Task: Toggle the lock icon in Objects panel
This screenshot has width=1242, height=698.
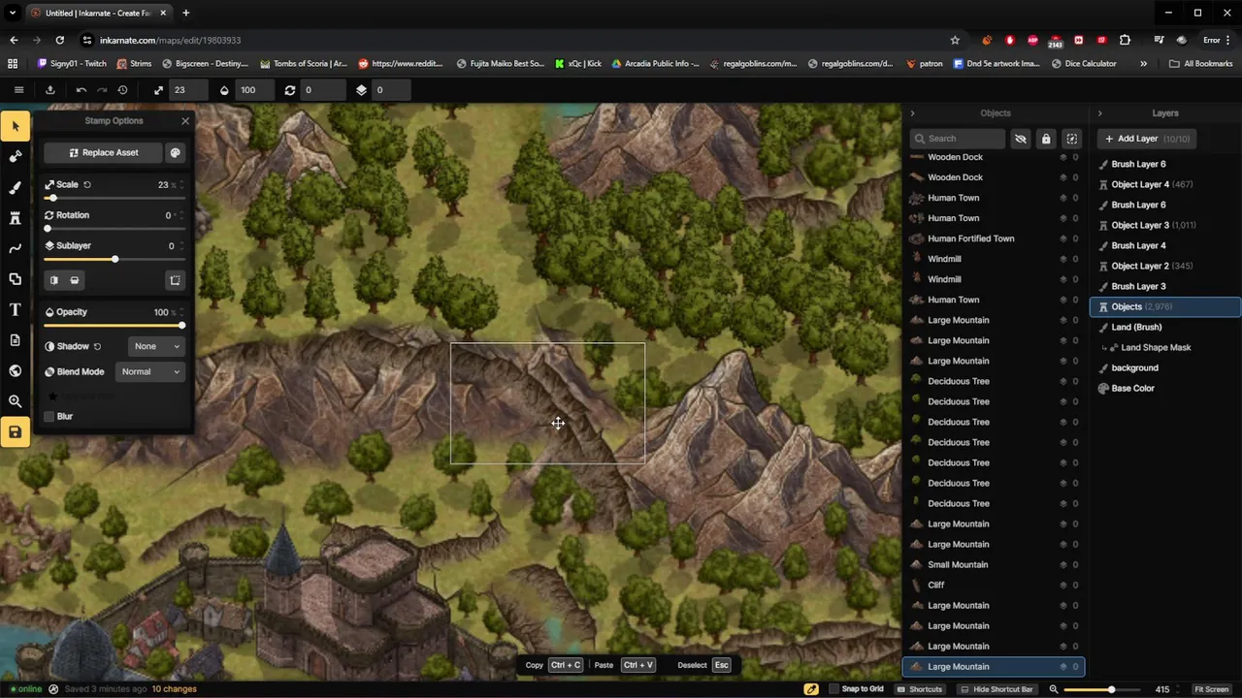Action: coord(1045,139)
